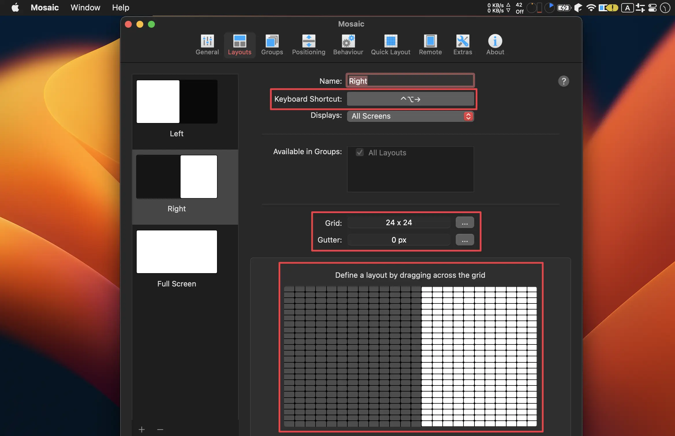Screen dimensions: 675x436
Task: Click the battery charging status icon
Action: (x=564, y=8)
